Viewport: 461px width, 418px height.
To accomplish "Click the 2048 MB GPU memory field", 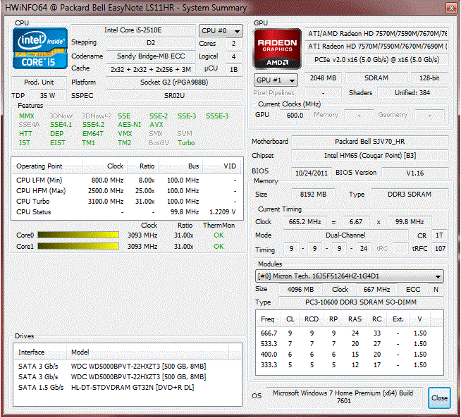I will click(x=323, y=78).
